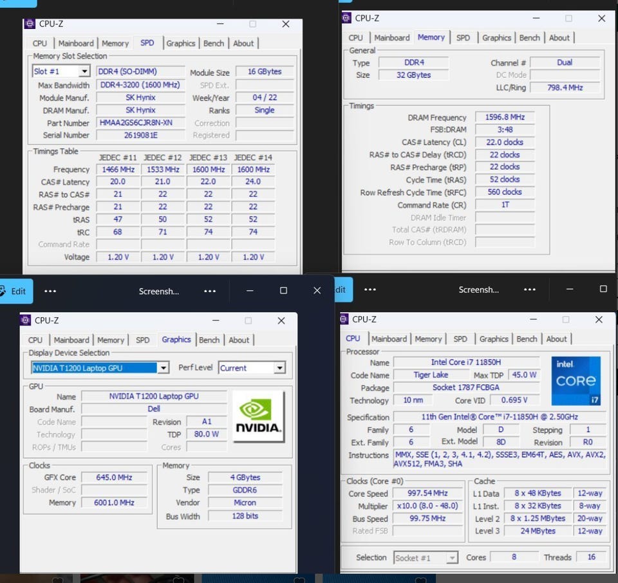
Task: Switch to the CPU tab in the SPD window
Action: [39, 43]
